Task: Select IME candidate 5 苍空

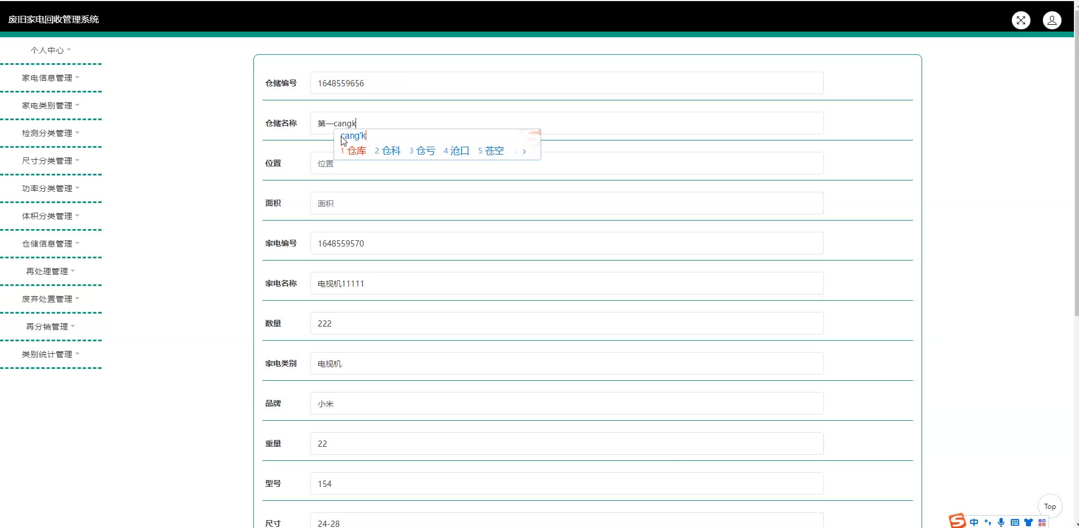Action: tap(491, 151)
